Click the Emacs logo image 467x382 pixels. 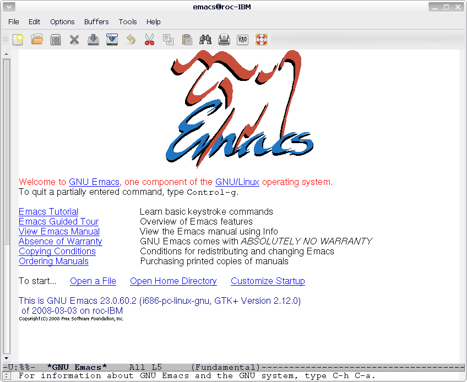(x=239, y=109)
